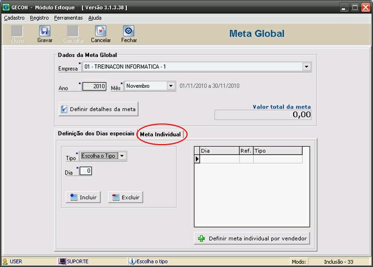
Task: Click the Cancelar toolbar icon
Action: pyautogui.click(x=101, y=31)
